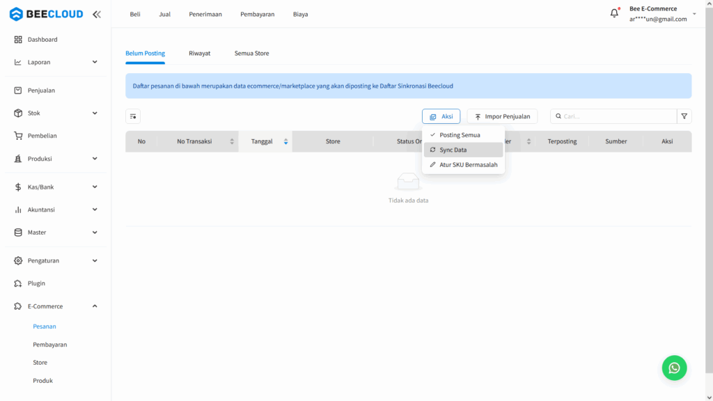This screenshot has width=713, height=401.
Task: Collapse the sidebar with the double chevron
Action: 96,13
